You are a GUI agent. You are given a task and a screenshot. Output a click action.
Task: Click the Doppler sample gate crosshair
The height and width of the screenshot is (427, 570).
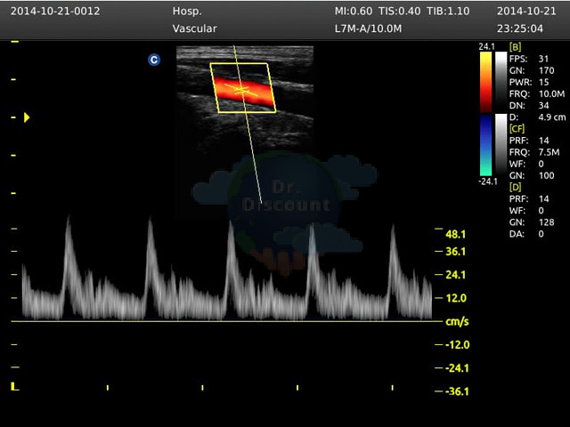[241, 90]
